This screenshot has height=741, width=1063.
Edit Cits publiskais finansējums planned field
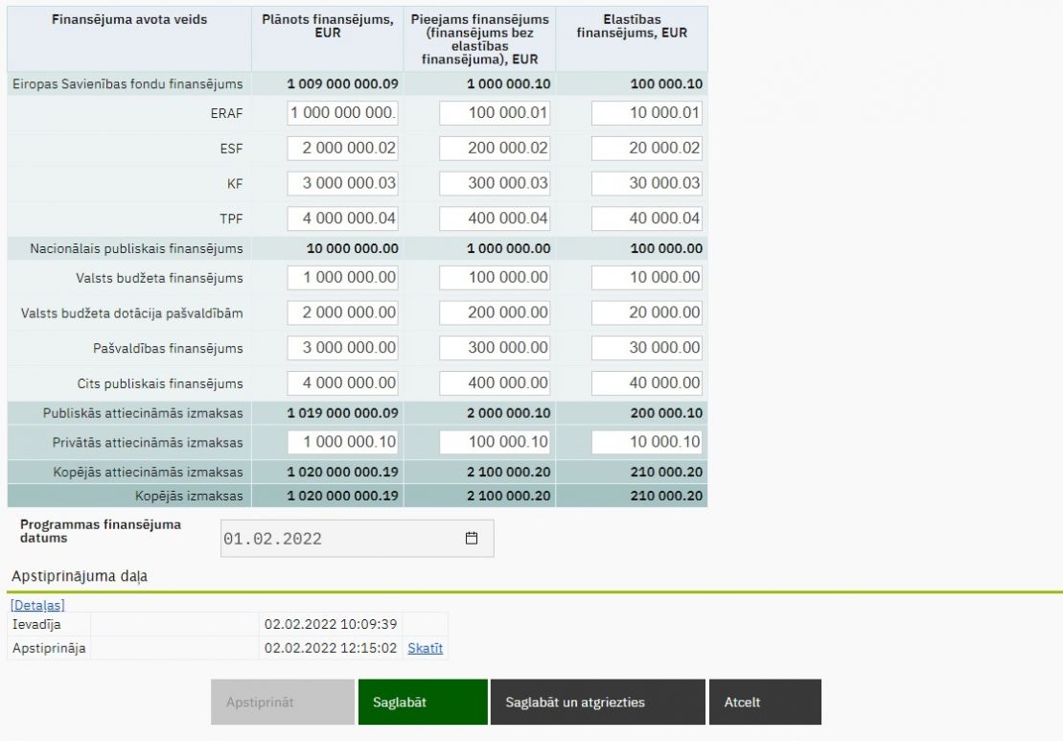[x=342, y=383]
